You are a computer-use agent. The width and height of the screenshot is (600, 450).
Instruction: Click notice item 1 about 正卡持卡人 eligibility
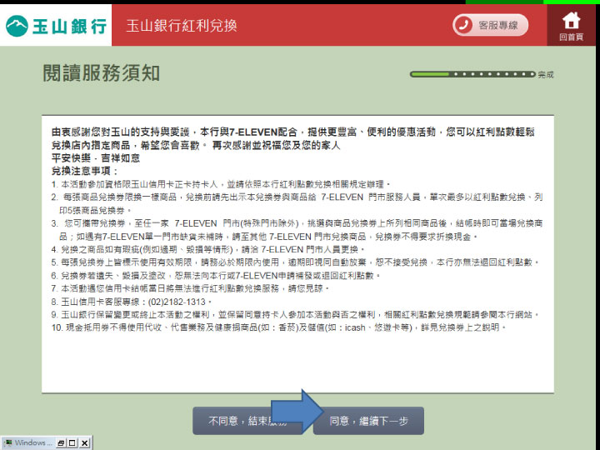click(221, 184)
